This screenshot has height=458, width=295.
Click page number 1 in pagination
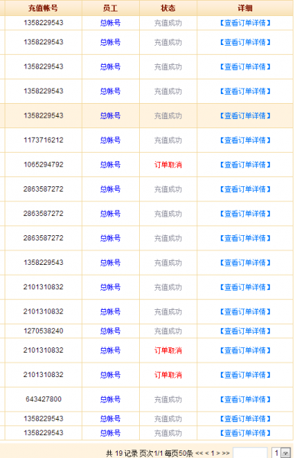(212, 453)
